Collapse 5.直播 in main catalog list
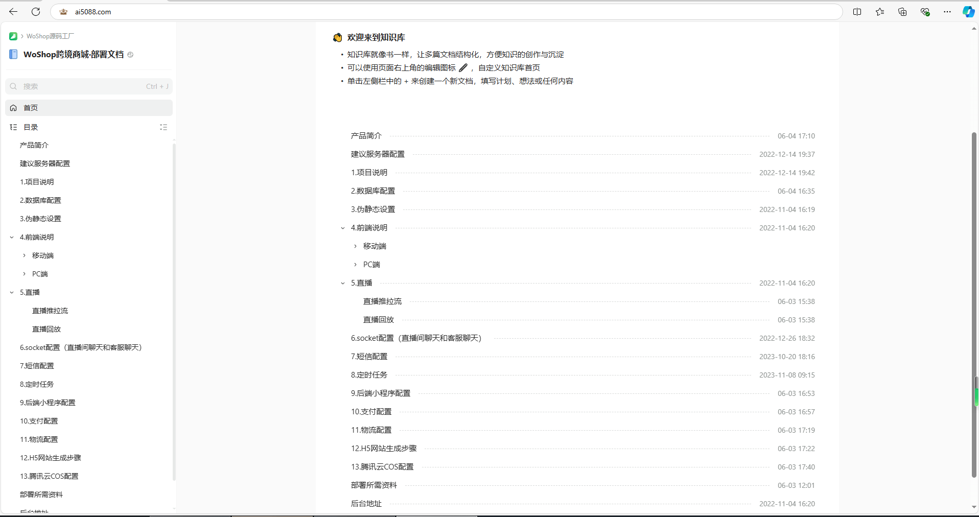This screenshot has height=517, width=979. [343, 283]
